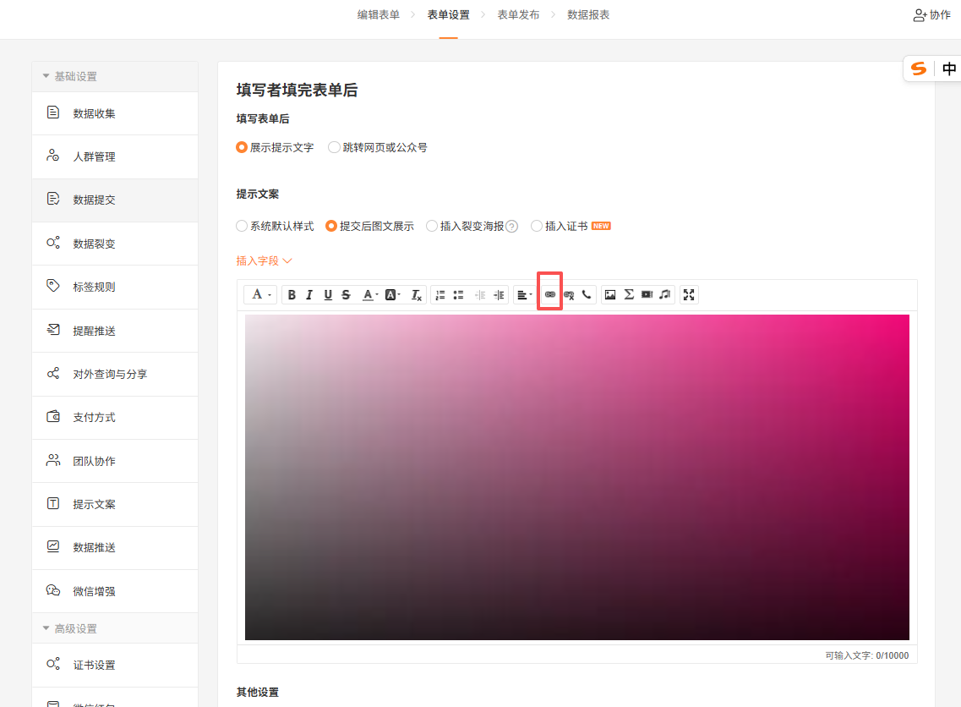Choose 系统默认样式 radio option
The height and width of the screenshot is (707, 961).
pyautogui.click(x=243, y=226)
